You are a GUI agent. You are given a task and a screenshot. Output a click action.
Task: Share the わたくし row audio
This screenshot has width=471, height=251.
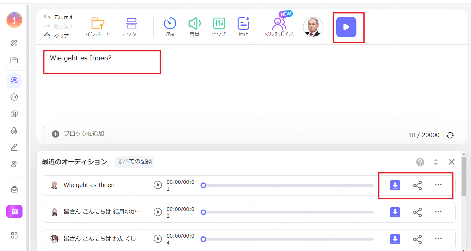point(417,239)
